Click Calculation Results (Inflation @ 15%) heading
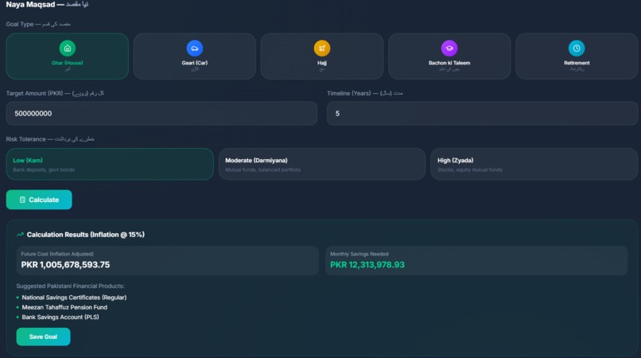The image size is (641, 358). point(85,235)
